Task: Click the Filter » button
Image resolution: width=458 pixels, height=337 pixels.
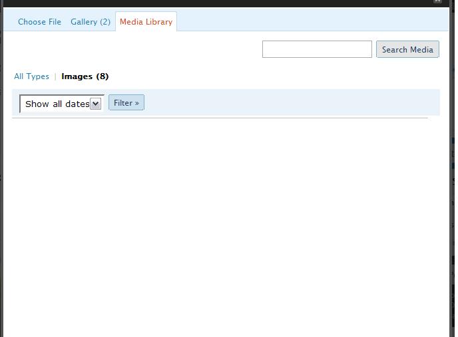Action: (x=126, y=103)
